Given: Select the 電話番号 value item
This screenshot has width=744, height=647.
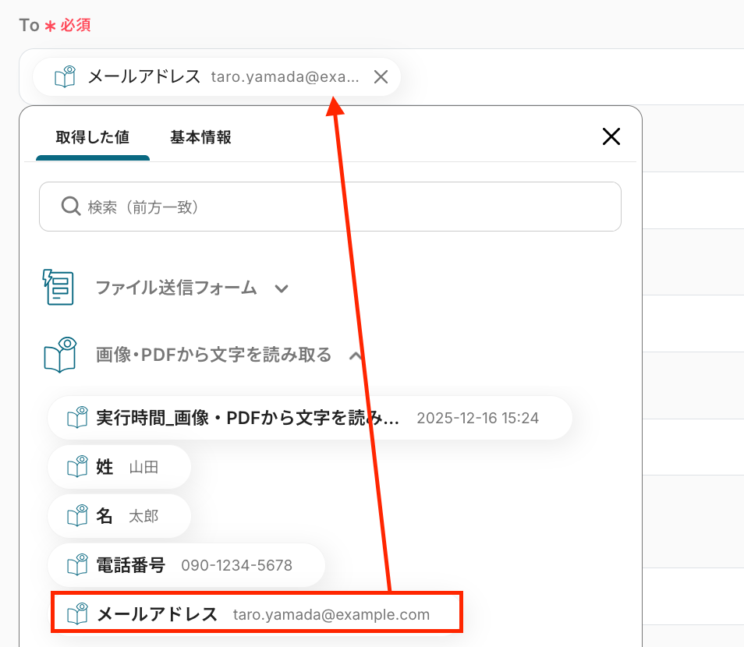Looking at the screenshot, I should tap(186, 565).
